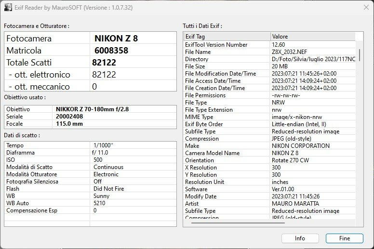The image size is (374, 249).
Task: Click Artist value 'MAURO MARATTA'
Action: (295, 204)
